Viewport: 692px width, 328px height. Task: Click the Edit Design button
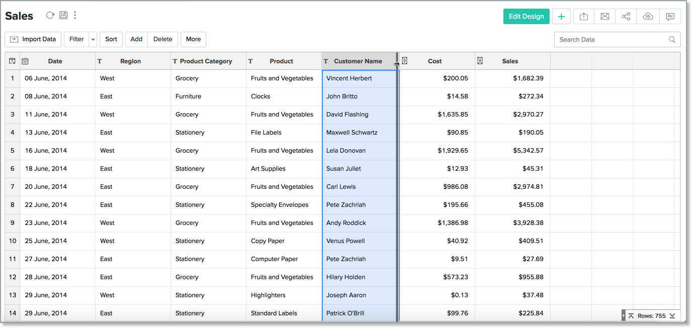pos(526,17)
